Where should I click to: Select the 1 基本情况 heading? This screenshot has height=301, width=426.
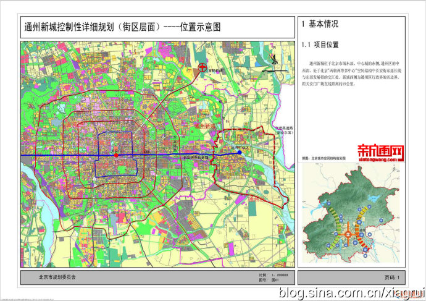point(320,24)
